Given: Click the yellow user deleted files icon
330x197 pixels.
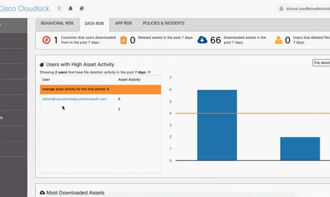Looking at the screenshot, I should (278, 40).
